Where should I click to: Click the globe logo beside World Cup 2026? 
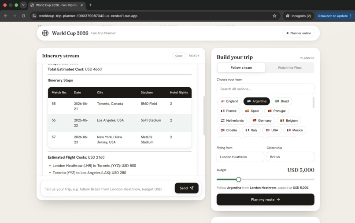45,33
